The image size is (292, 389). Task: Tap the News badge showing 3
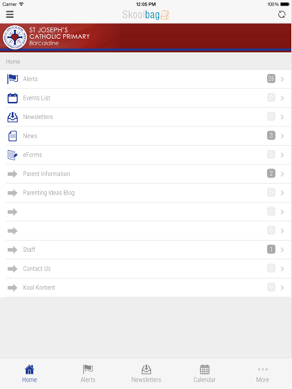coord(271,135)
